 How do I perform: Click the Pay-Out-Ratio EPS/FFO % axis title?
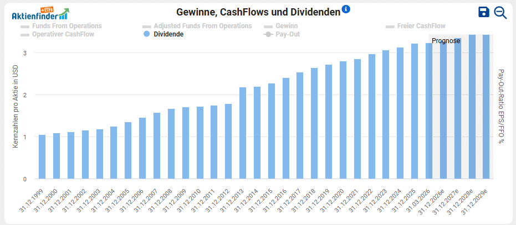tap(501, 107)
